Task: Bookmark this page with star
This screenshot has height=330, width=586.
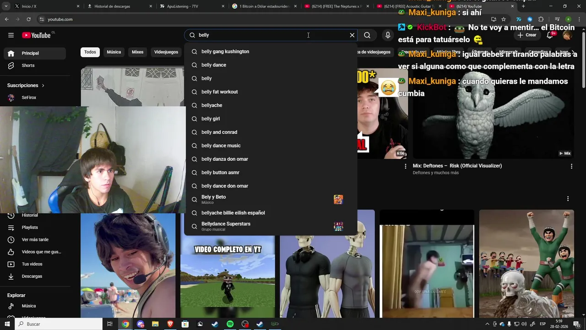Action: pos(504,19)
